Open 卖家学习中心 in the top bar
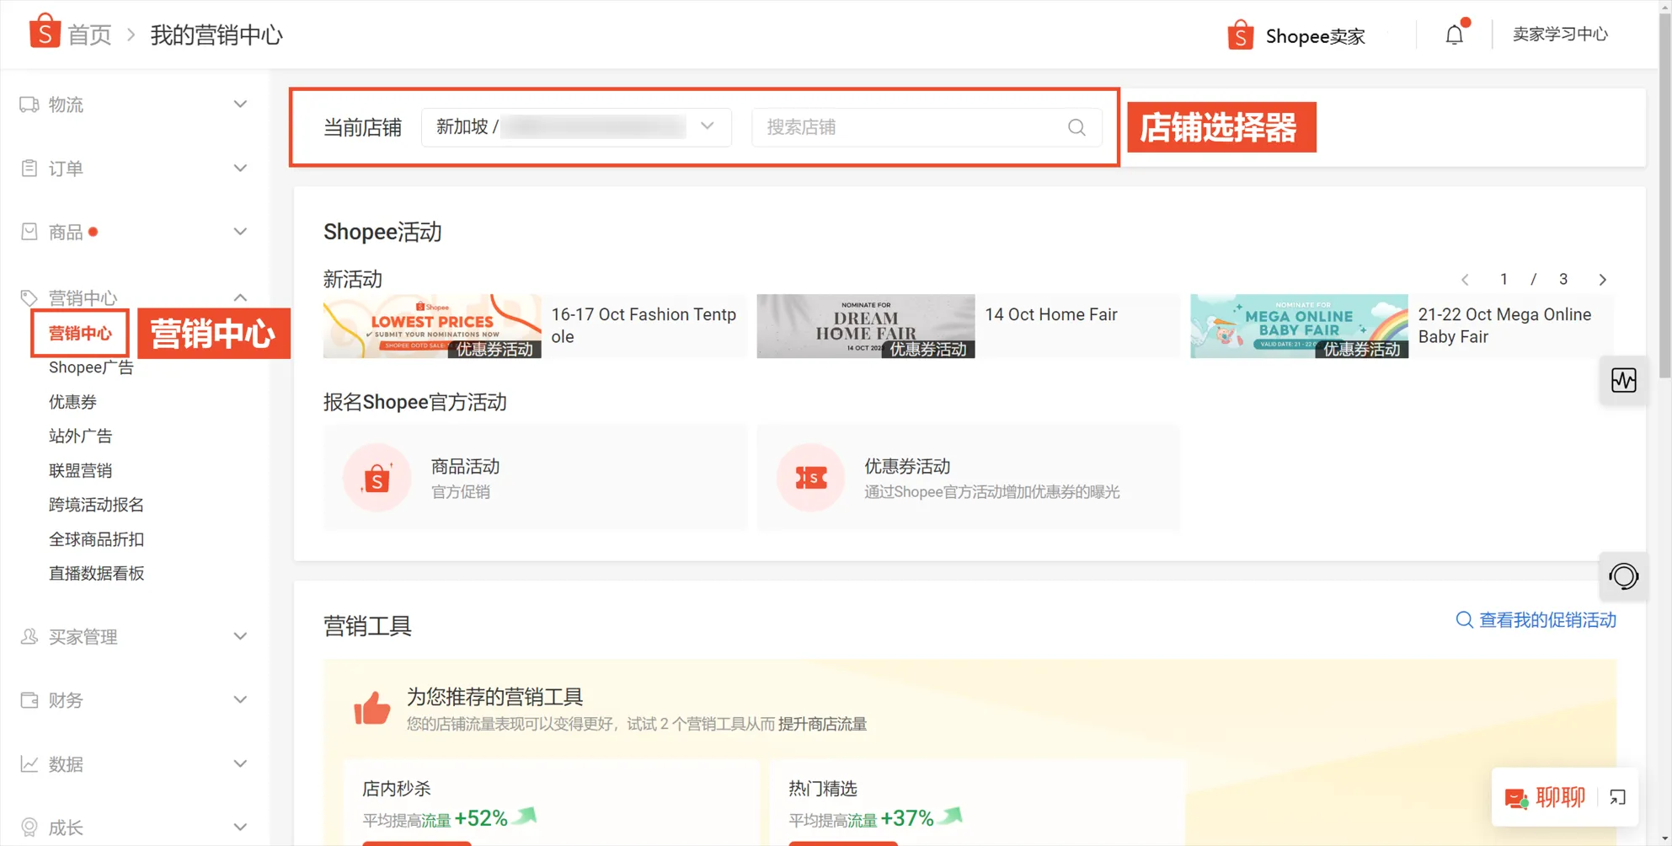1672x846 pixels. [1560, 35]
